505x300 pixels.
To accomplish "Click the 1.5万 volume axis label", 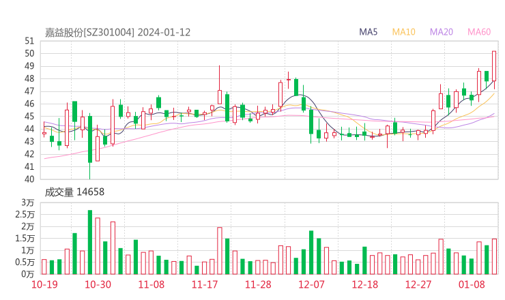I will tap(25, 239).
